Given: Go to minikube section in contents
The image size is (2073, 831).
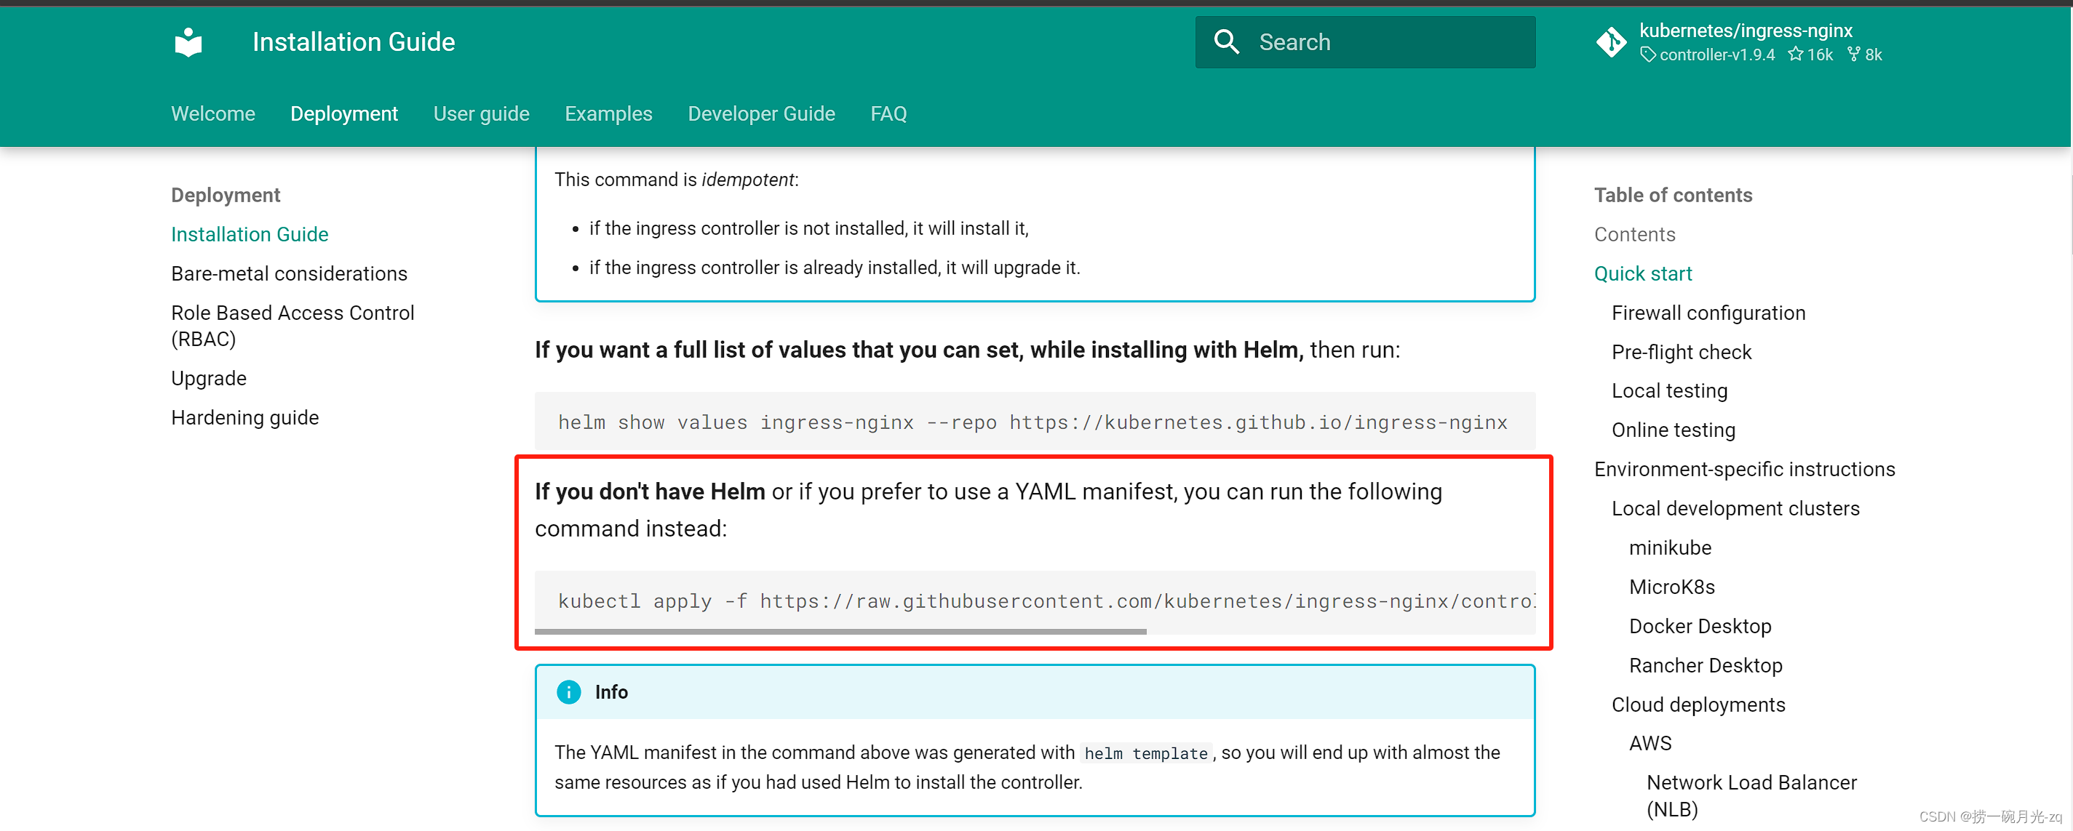Looking at the screenshot, I should [1670, 548].
